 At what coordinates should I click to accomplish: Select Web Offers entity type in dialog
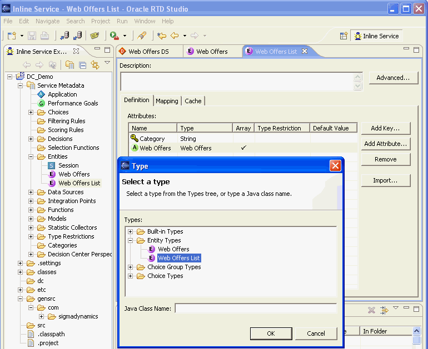[x=173, y=249]
